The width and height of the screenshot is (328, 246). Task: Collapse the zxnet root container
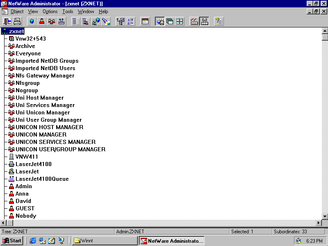13,31
